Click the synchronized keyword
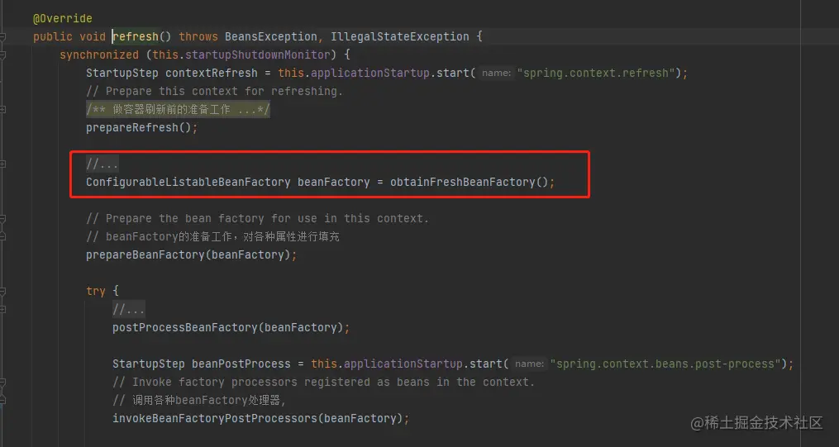 point(99,55)
